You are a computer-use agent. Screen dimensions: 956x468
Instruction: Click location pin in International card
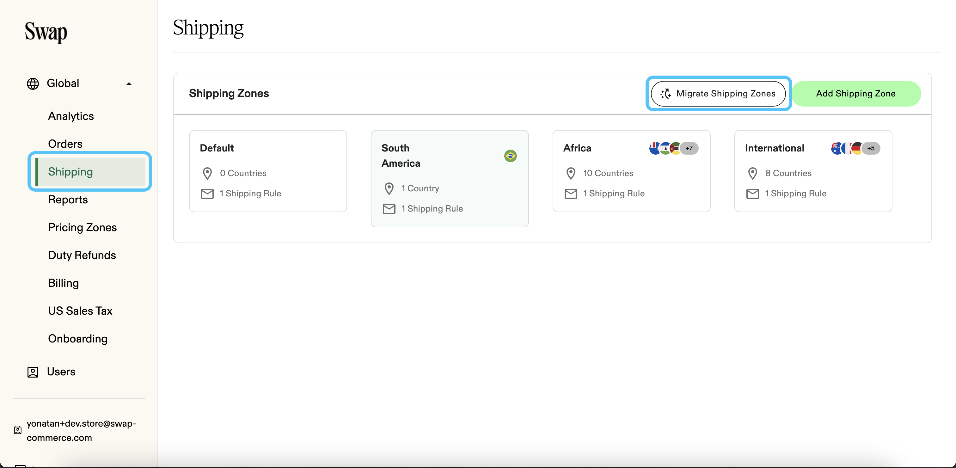pos(753,173)
